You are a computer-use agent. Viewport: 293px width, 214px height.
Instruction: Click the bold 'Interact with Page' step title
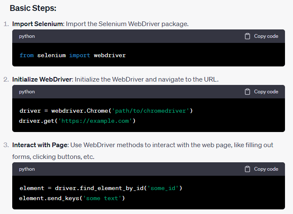point(40,145)
